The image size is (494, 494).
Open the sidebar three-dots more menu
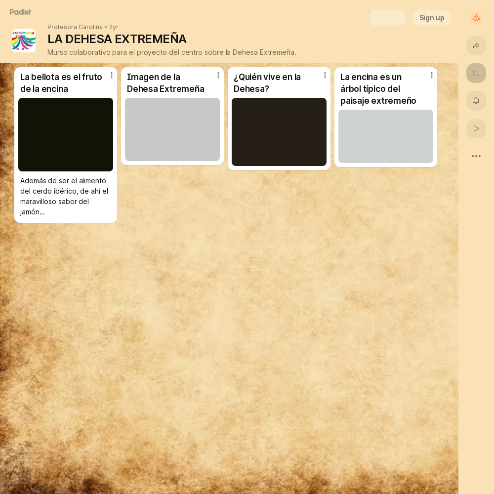(x=476, y=156)
